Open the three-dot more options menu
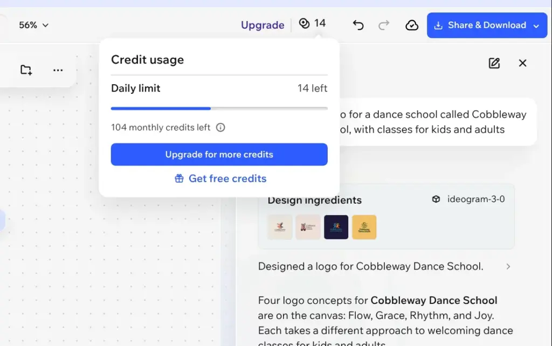 [58, 70]
